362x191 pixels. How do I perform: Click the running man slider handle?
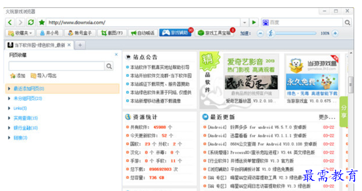pos(270,34)
